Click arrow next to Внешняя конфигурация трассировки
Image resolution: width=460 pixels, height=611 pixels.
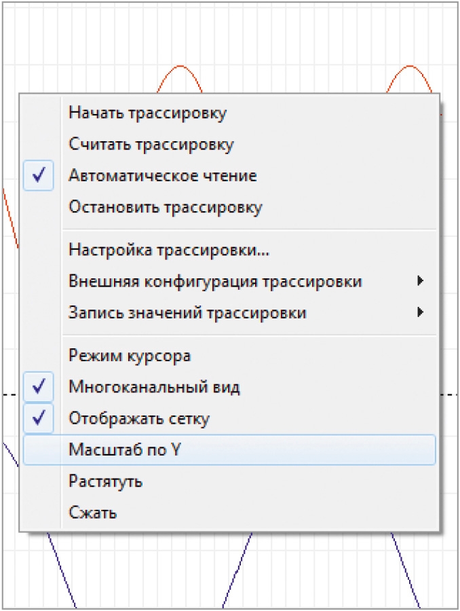420,280
